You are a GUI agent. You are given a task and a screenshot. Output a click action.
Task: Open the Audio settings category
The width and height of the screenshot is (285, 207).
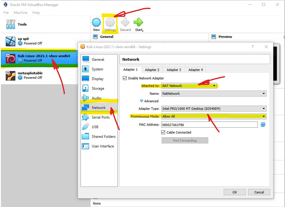point(99,98)
